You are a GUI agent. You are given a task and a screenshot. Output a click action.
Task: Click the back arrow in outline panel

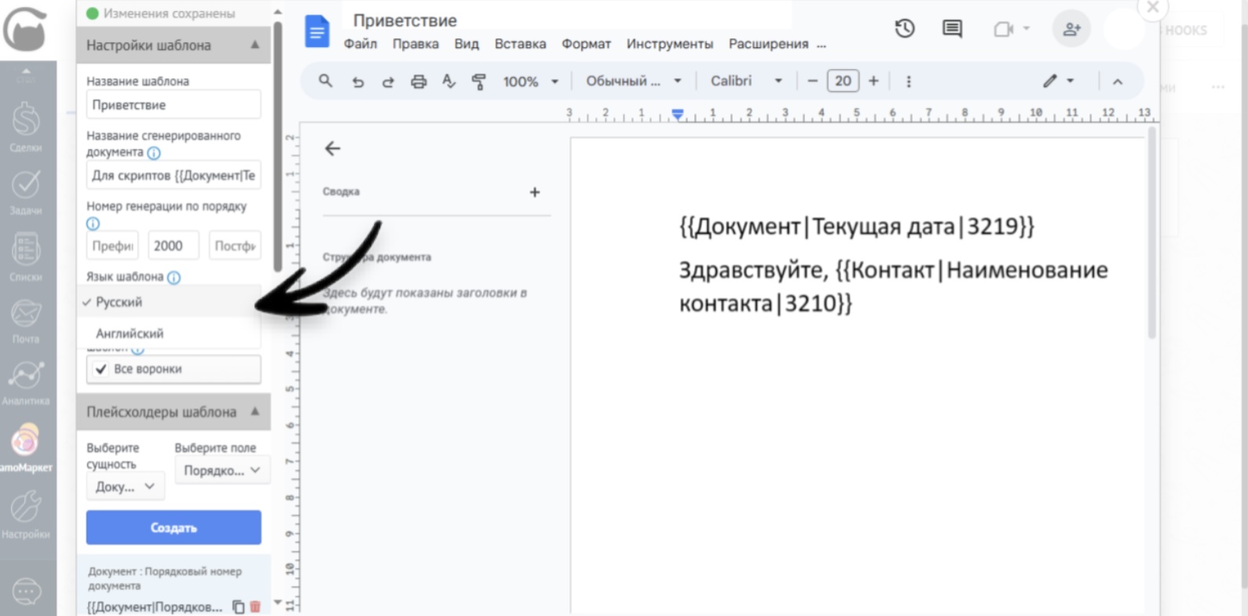[x=332, y=148]
